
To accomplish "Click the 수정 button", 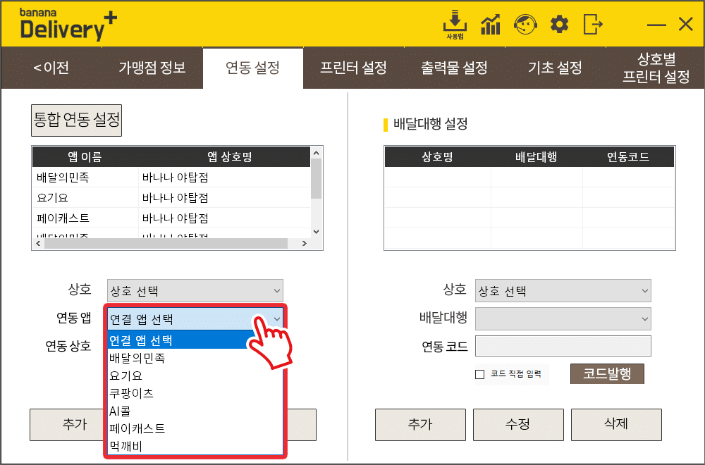I will tap(518, 425).
